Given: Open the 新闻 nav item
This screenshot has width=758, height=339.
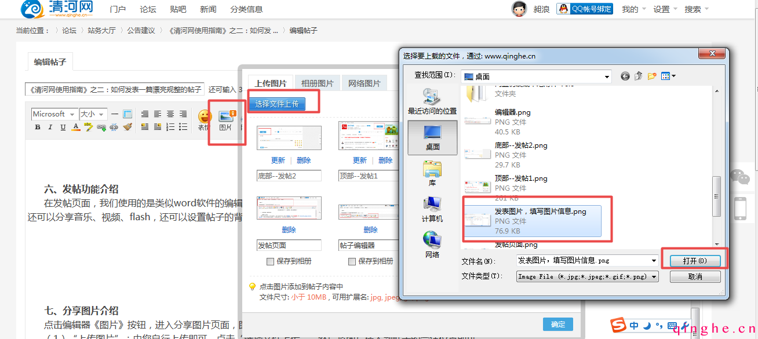Looking at the screenshot, I should click(208, 9).
